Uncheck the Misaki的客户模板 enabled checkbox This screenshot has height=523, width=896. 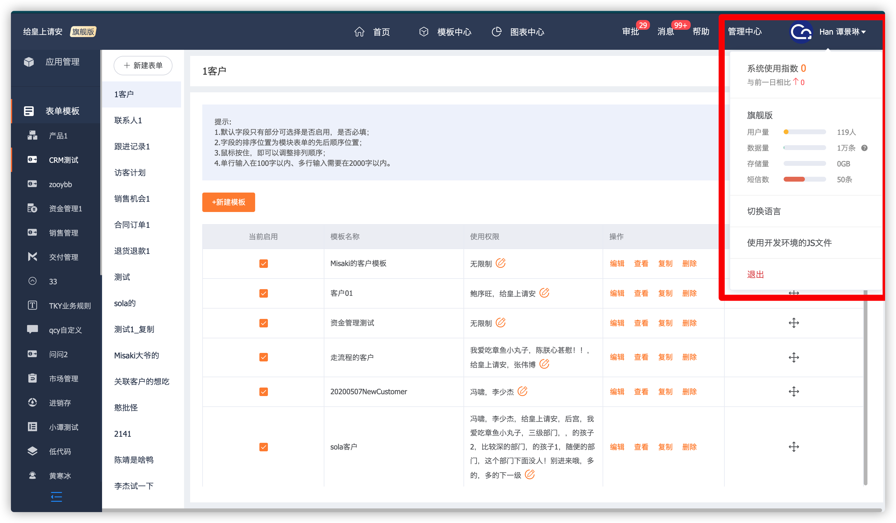[263, 263]
